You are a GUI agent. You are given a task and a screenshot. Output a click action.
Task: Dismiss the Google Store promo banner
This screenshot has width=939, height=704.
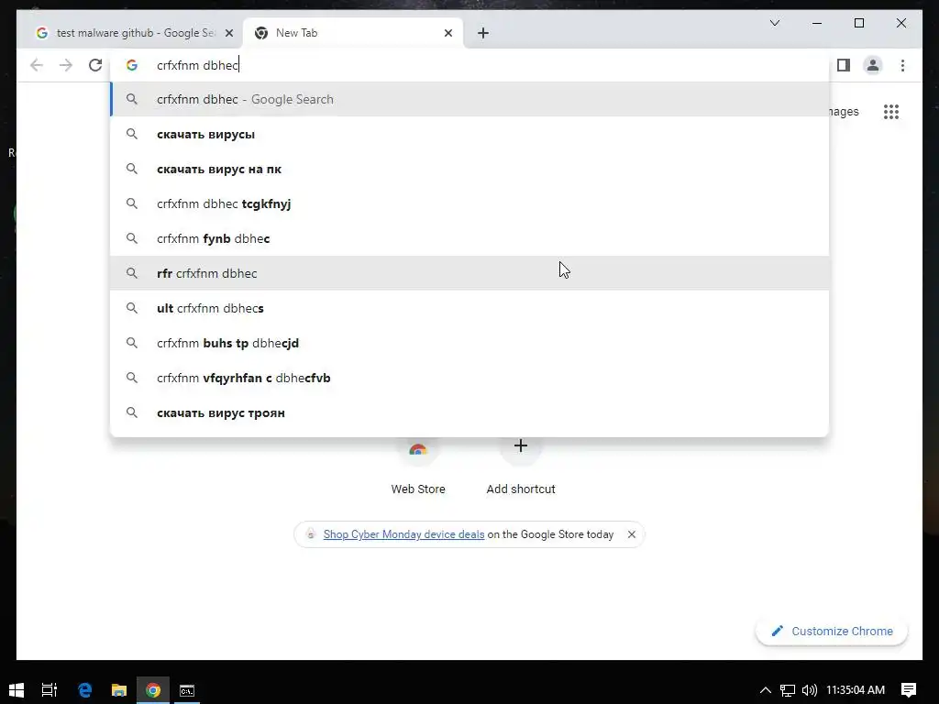click(631, 534)
